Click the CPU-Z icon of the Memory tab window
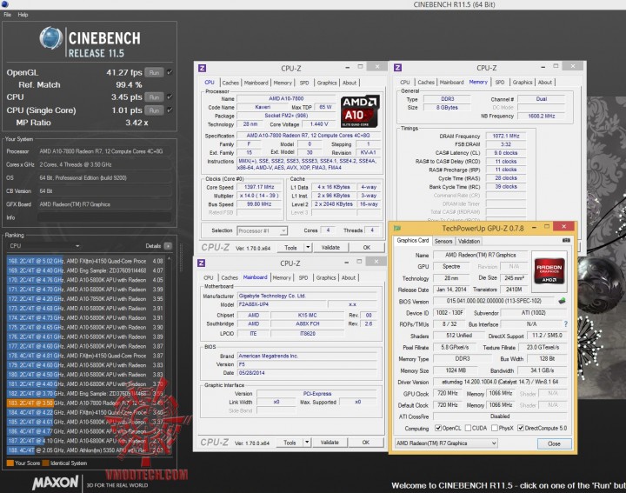626x493 pixels. (397, 68)
